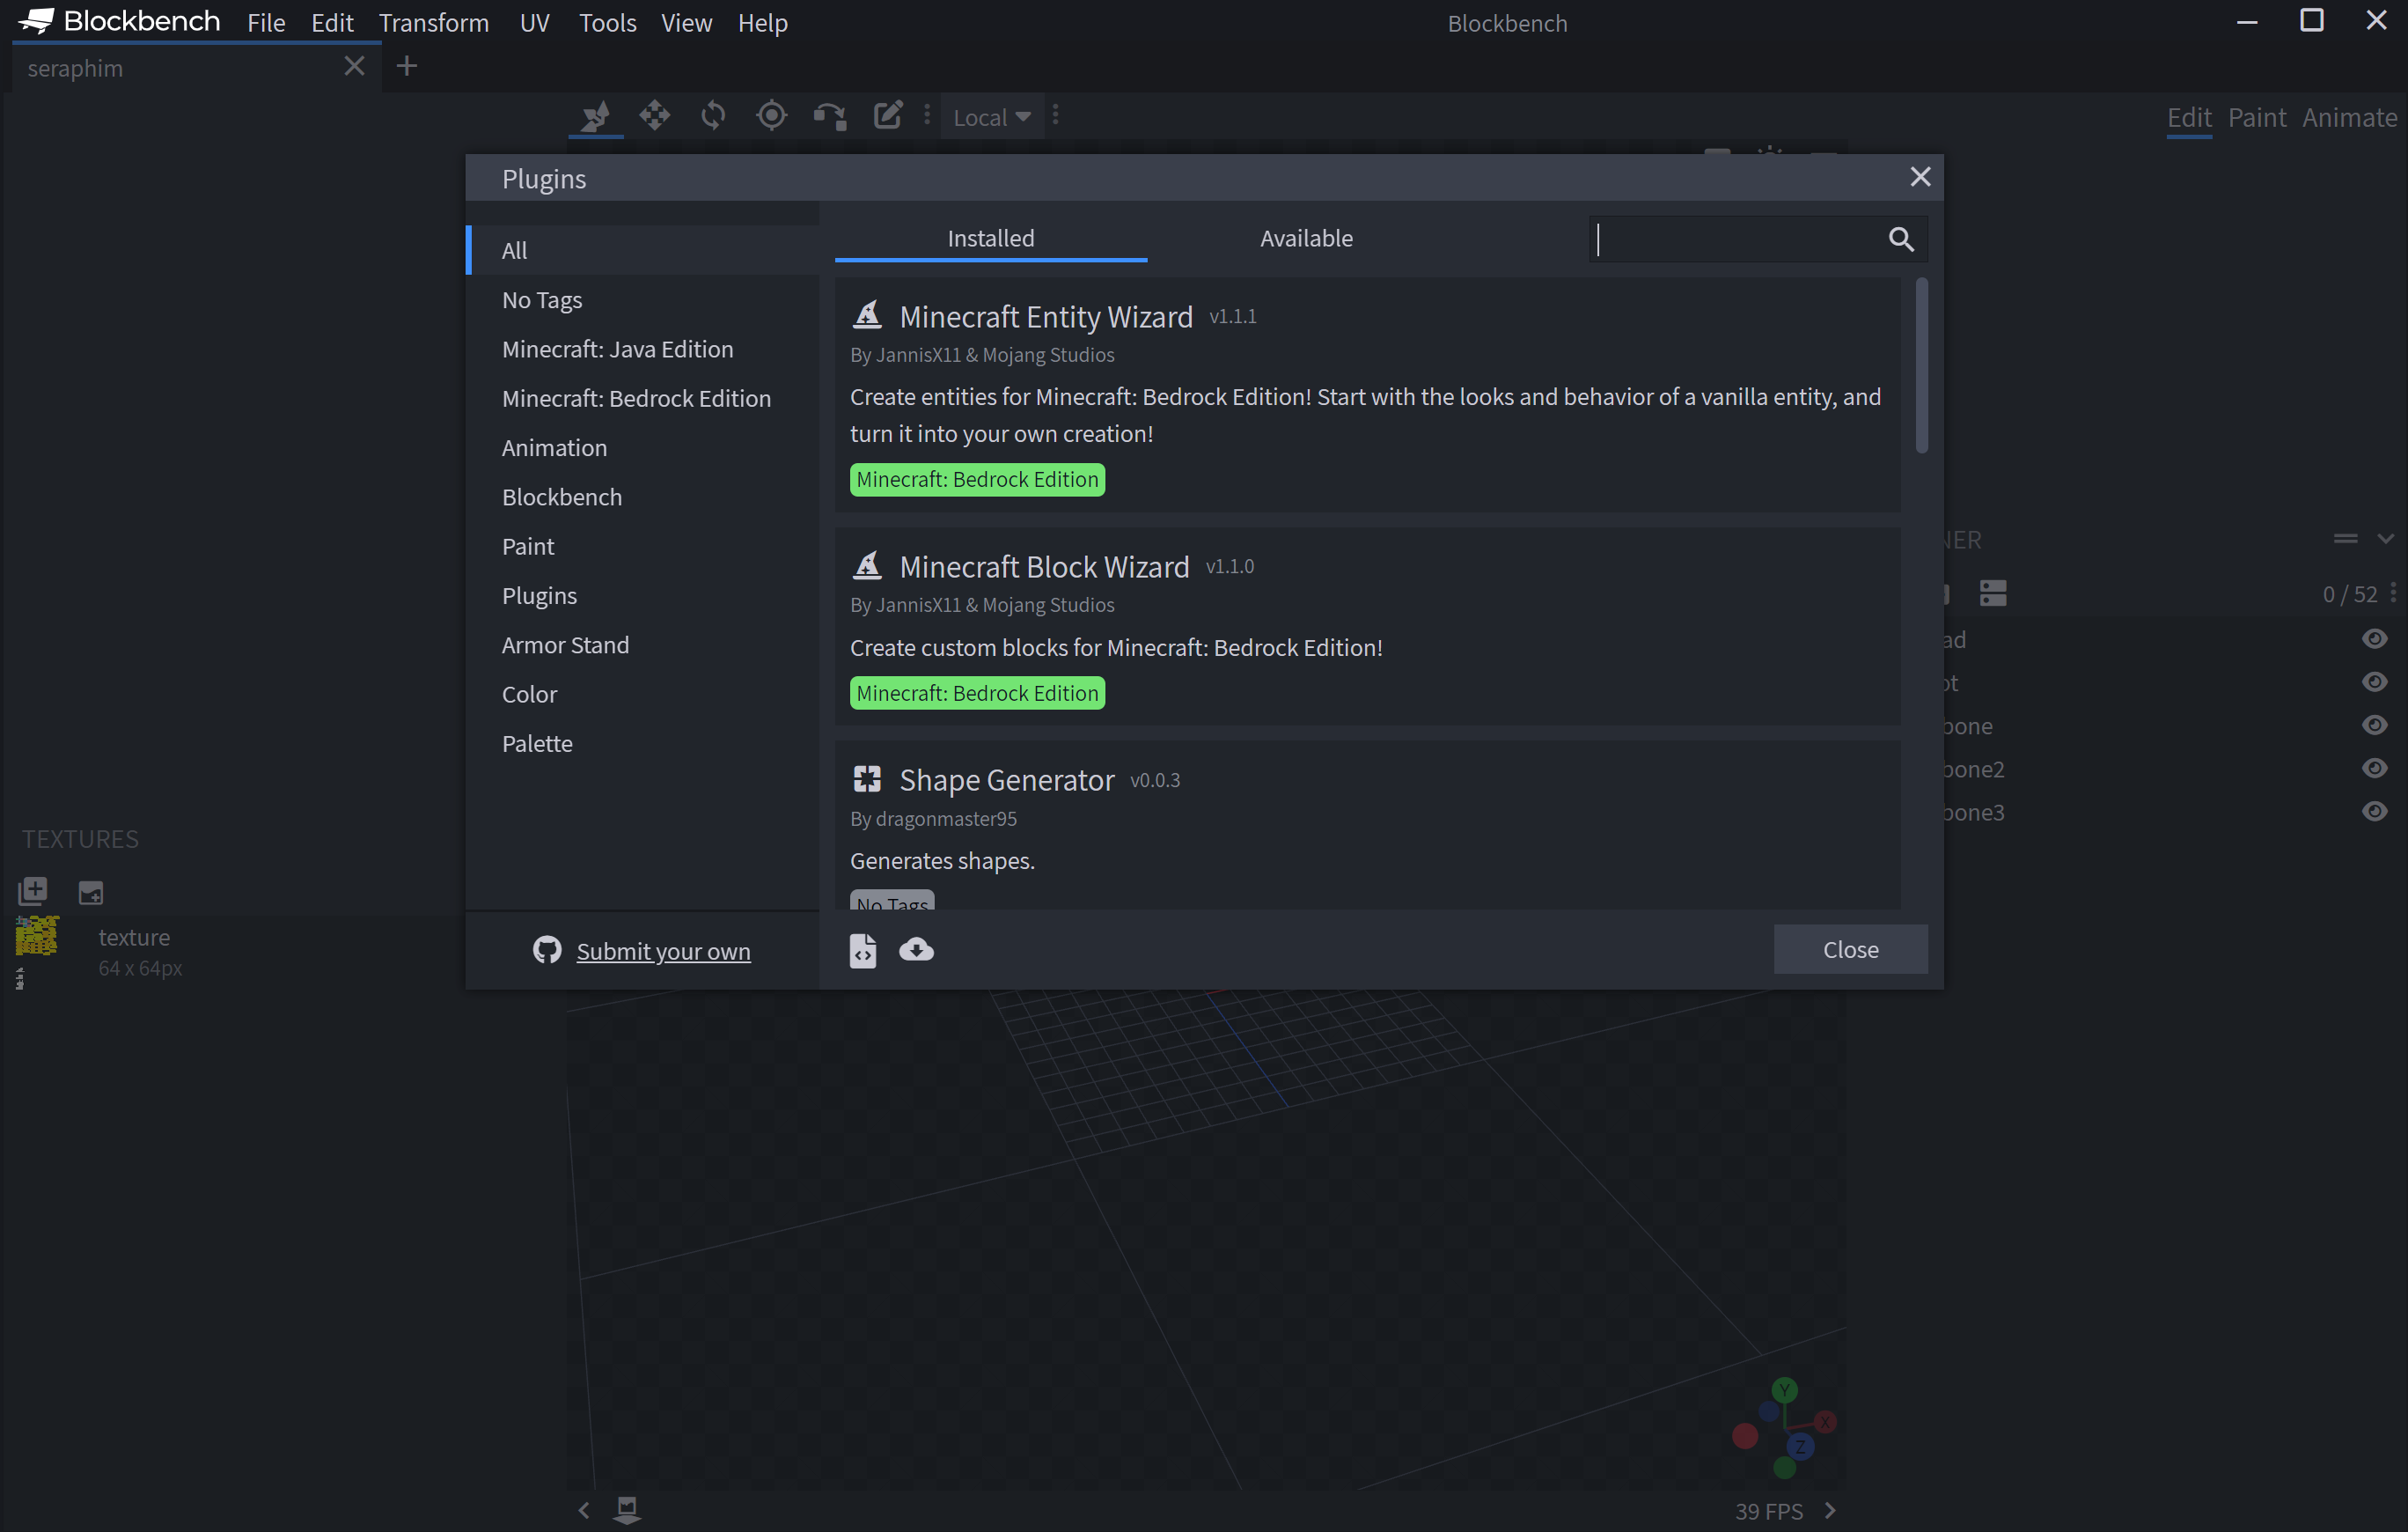The height and width of the screenshot is (1532, 2408).
Task: Create a new blank texture
Action: [32, 890]
